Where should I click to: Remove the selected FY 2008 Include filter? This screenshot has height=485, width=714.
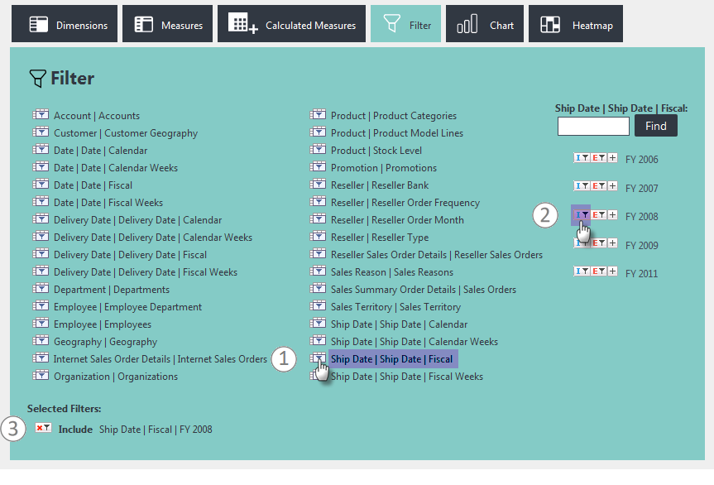pos(43,428)
